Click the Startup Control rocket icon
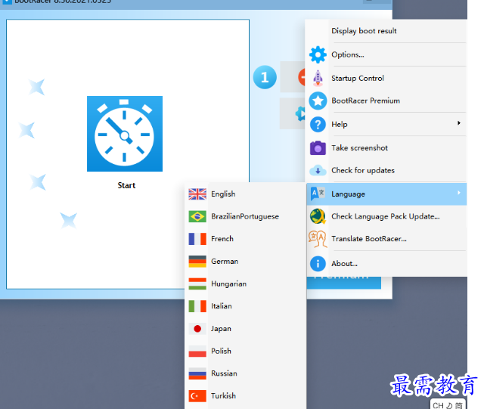Viewport: 484px width, 409px height. (318, 78)
